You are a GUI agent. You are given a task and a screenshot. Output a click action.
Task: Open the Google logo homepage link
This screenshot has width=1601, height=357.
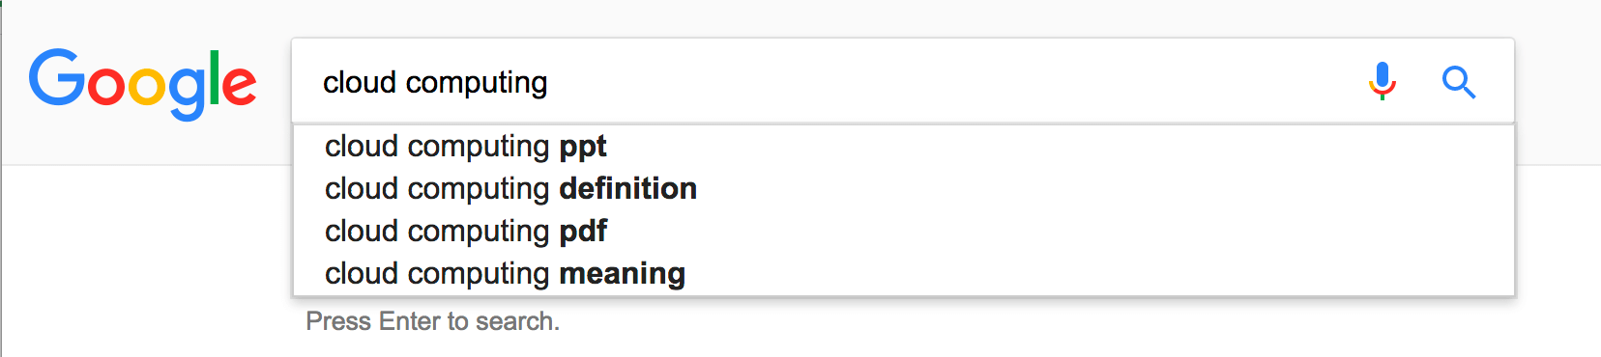(143, 83)
